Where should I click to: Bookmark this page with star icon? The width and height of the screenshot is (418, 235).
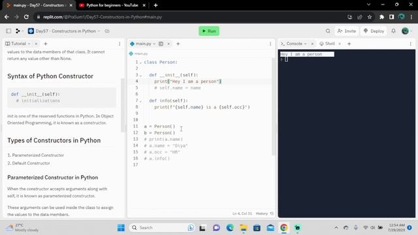coord(370,17)
